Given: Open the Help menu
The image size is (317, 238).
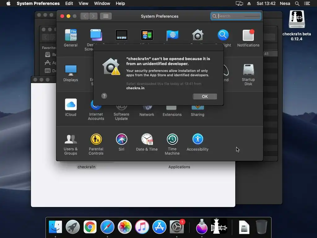Looking at the screenshot, I should coord(120,3).
